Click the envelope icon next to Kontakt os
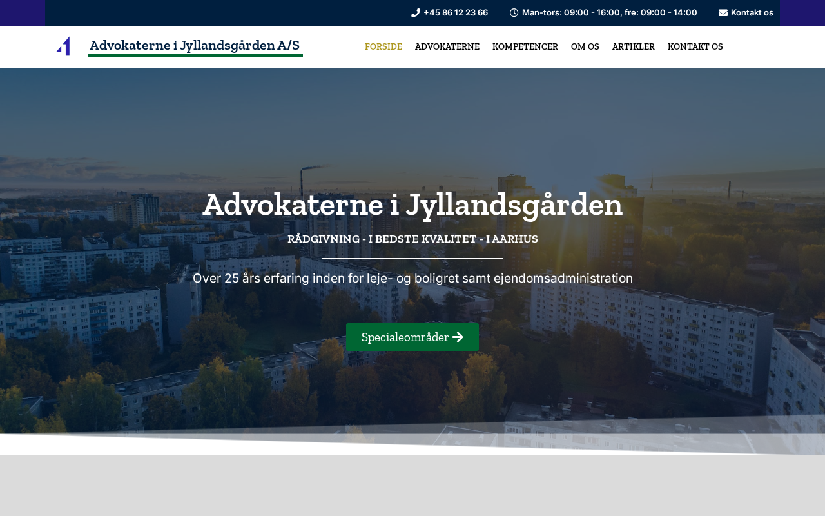The height and width of the screenshot is (516, 825). click(x=723, y=13)
